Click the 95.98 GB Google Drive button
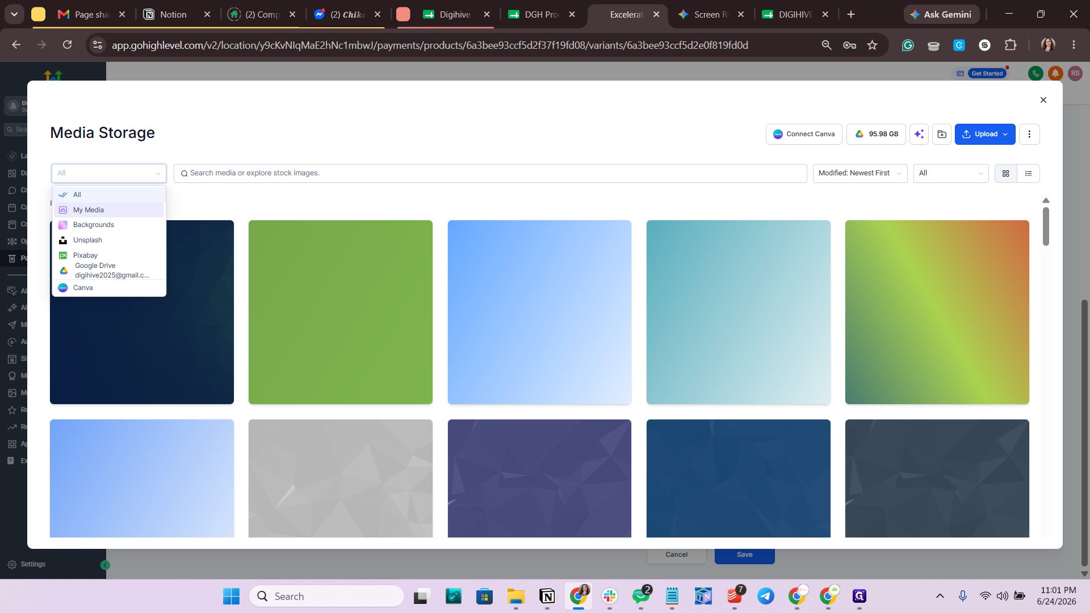The image size is (1090, 613). [876, 134]
